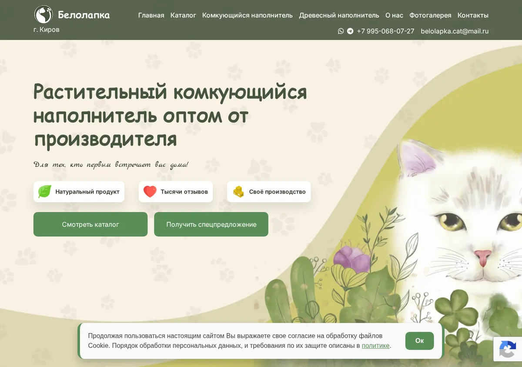Go to Древесный наполнитель page

click(339, 15)
